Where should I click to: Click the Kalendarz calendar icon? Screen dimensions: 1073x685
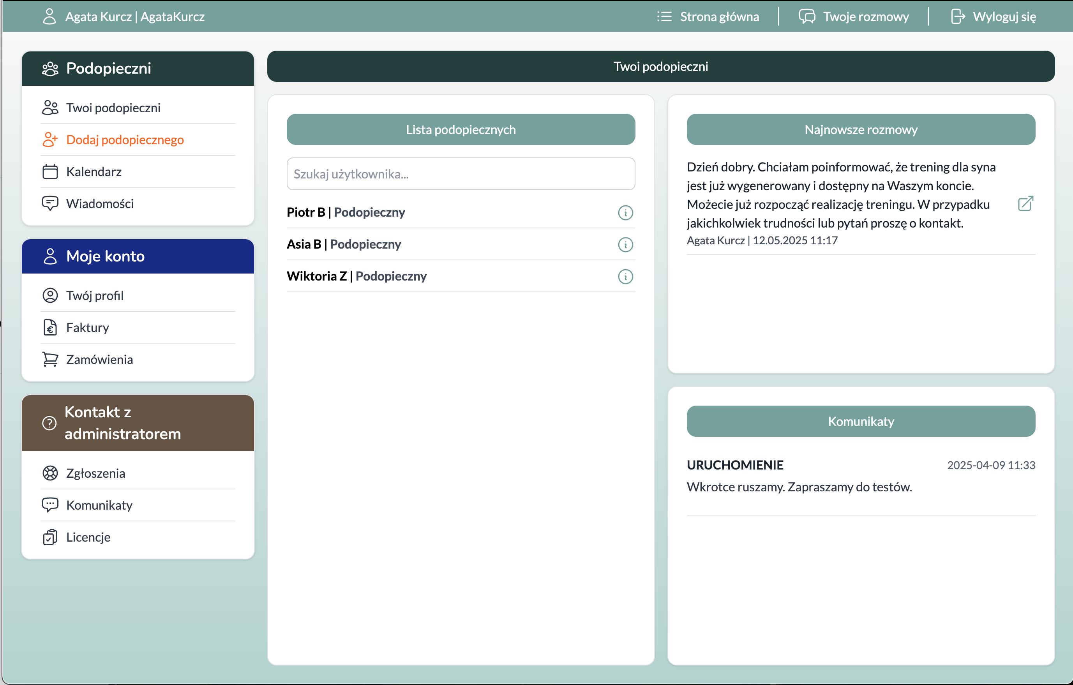(x=50, y=171)
